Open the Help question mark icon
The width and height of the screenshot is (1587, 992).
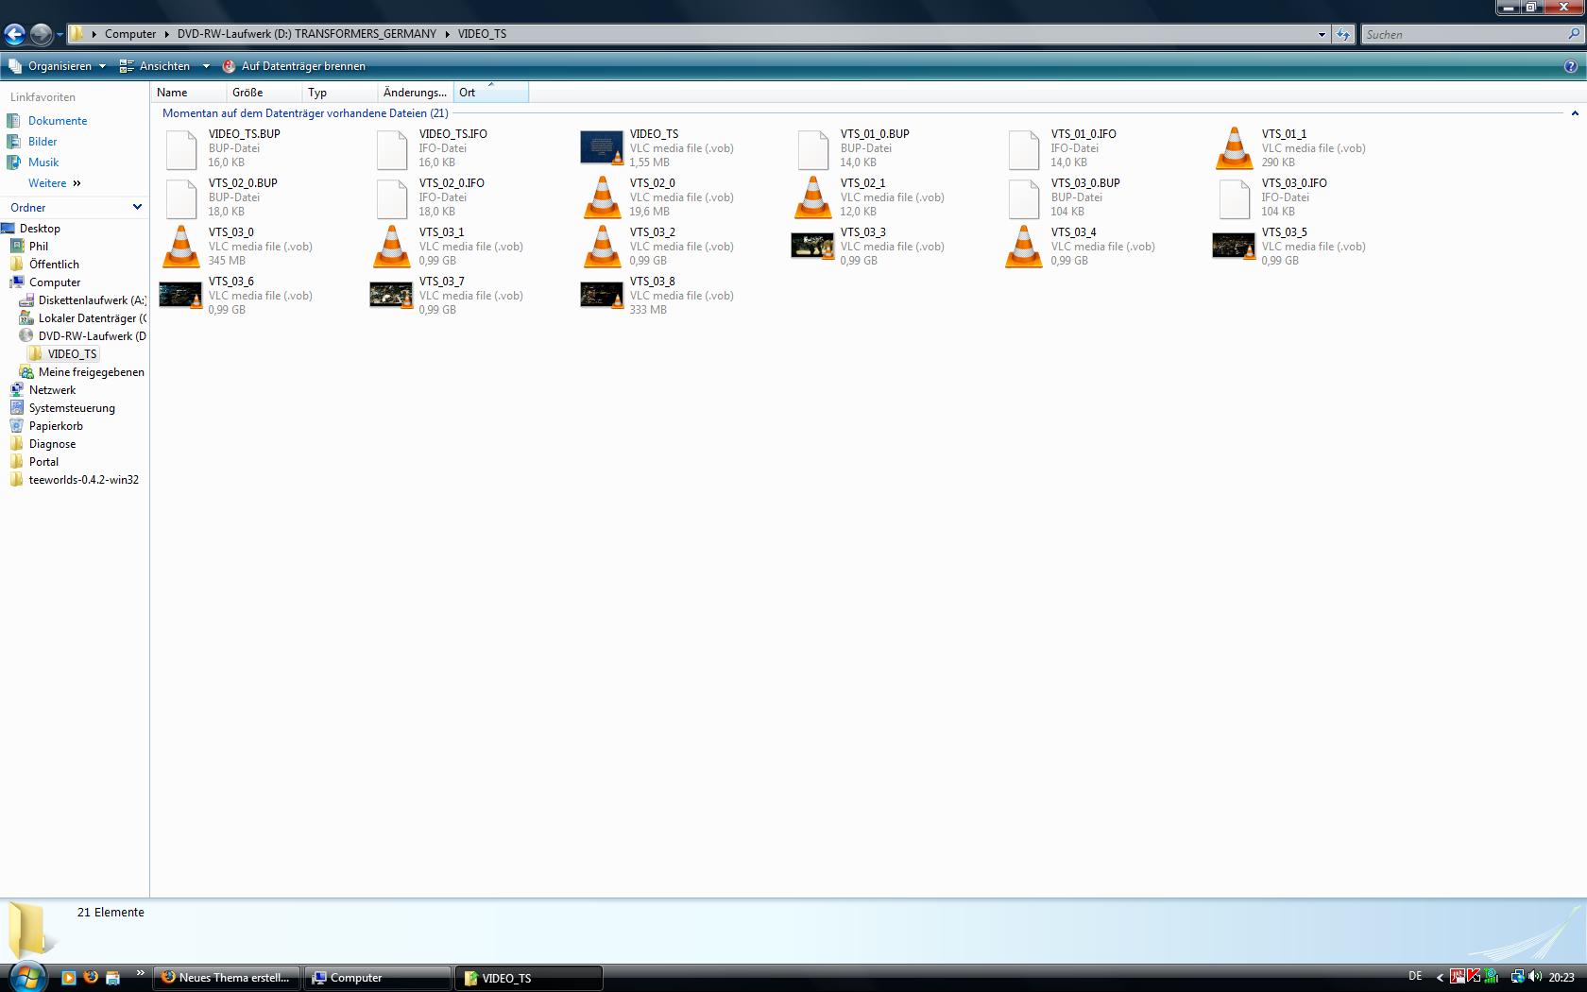click(x=1570, y=66)
